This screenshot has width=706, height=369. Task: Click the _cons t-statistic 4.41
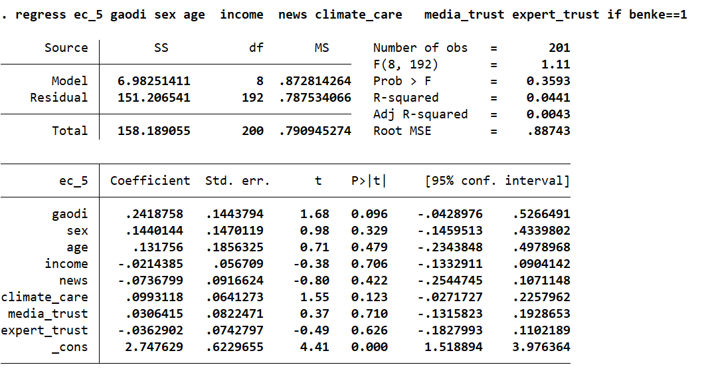[x=318, y=347]
